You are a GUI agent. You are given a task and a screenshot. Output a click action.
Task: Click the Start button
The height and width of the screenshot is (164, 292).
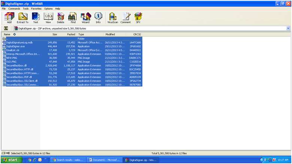pyautogui.click(x=12, y=160)
